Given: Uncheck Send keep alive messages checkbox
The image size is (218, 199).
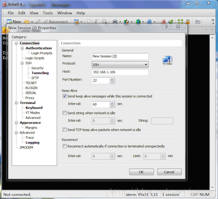Looking at the screenshot, I should pos(65,96).
